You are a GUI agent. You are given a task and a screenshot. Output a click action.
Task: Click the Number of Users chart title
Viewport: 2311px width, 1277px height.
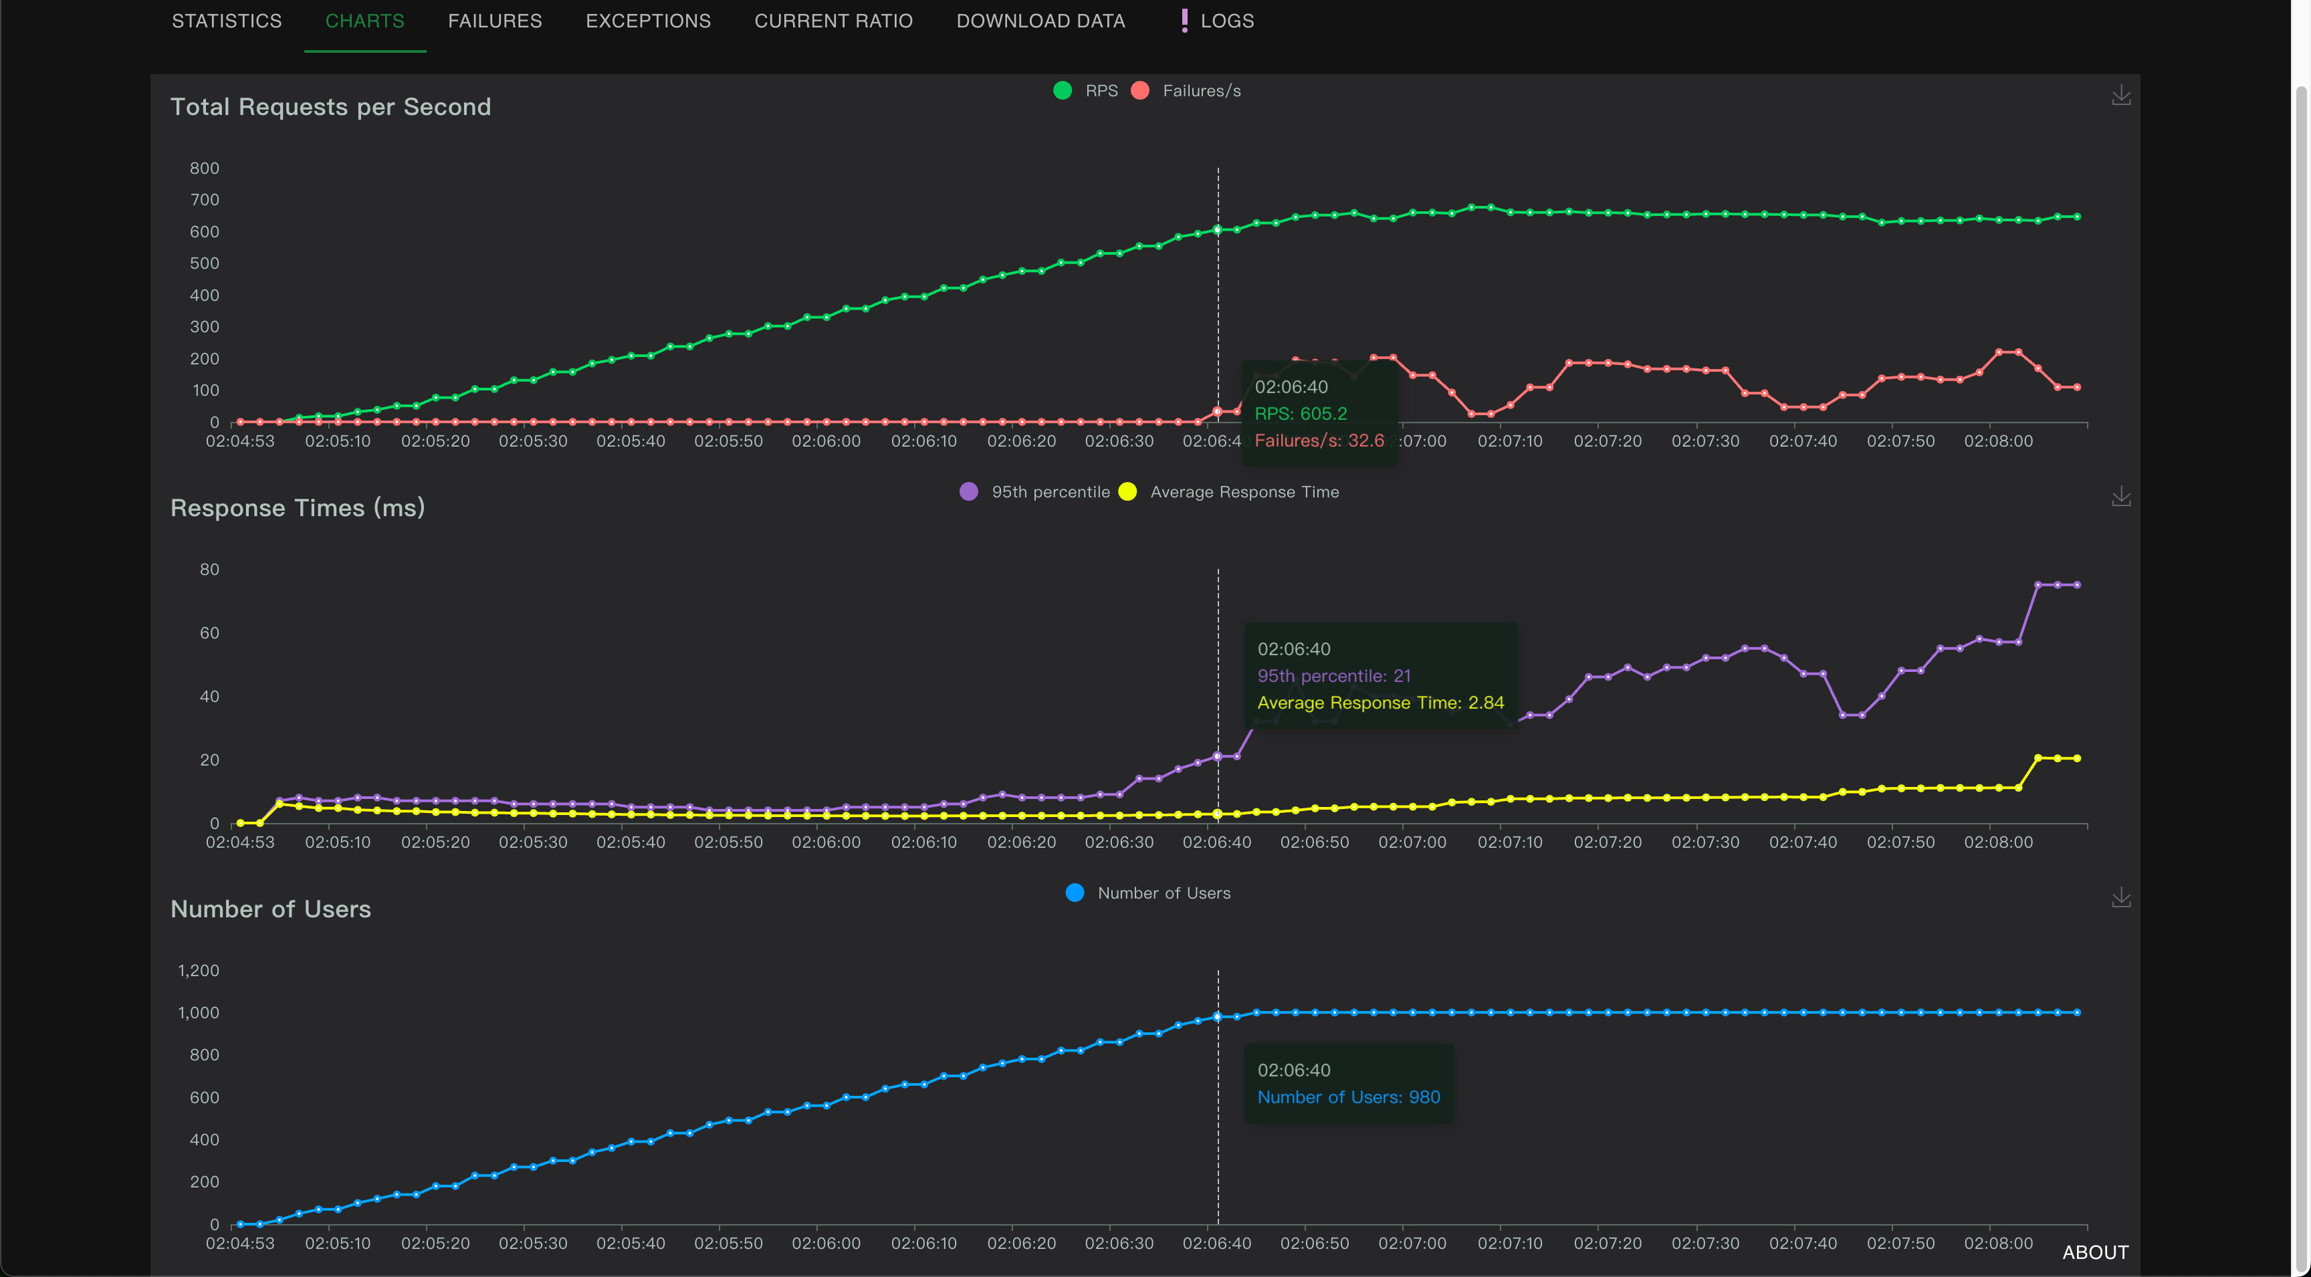[270, 909]
